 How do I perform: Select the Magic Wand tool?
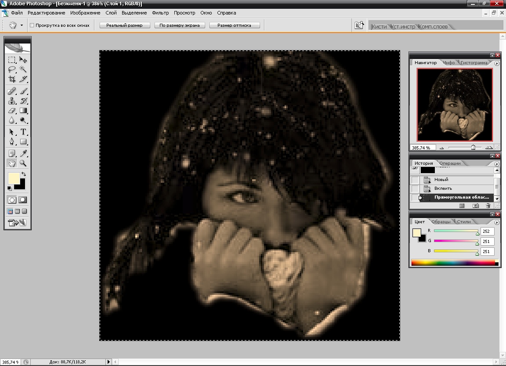(x=23, y=69)
